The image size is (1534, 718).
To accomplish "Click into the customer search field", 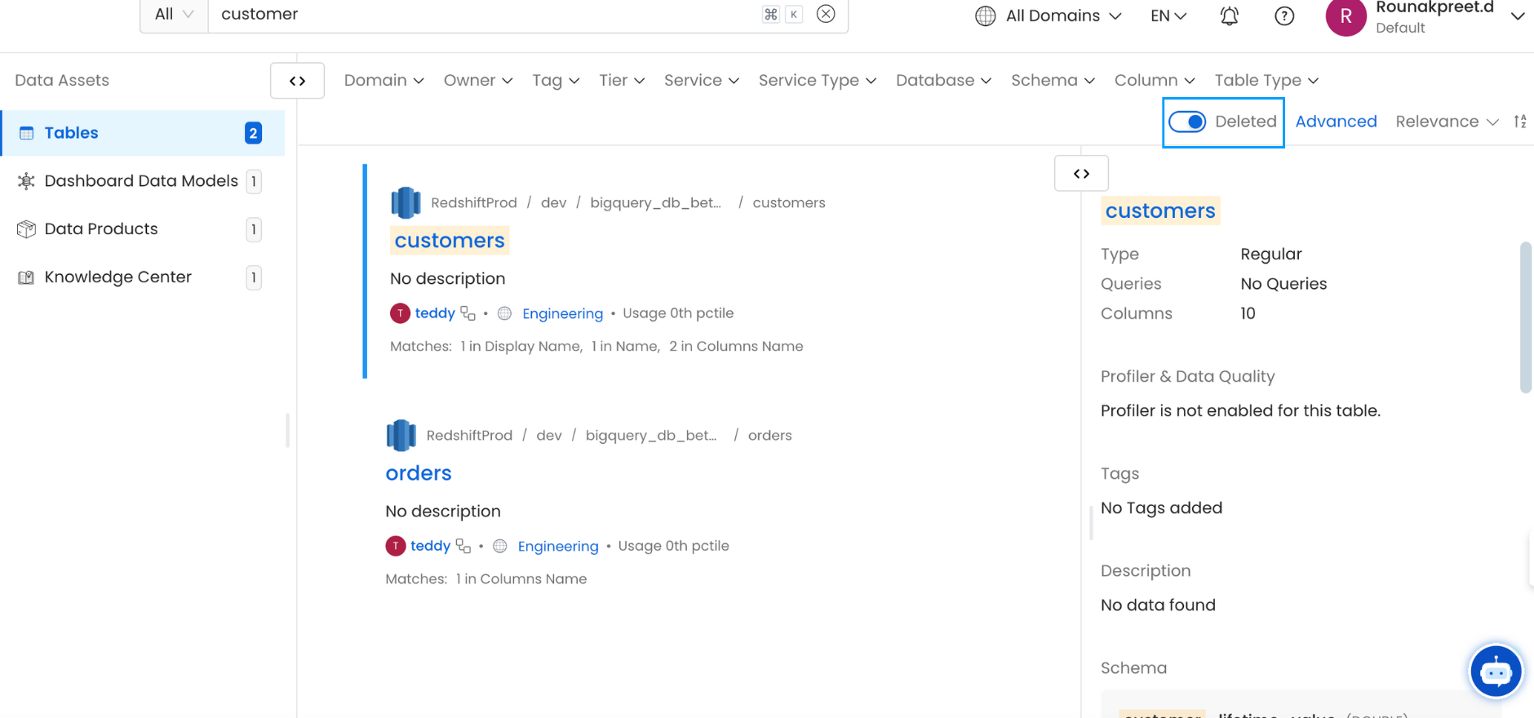I will 481,15.
